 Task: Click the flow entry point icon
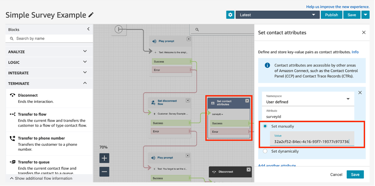(x=118, y=30)
